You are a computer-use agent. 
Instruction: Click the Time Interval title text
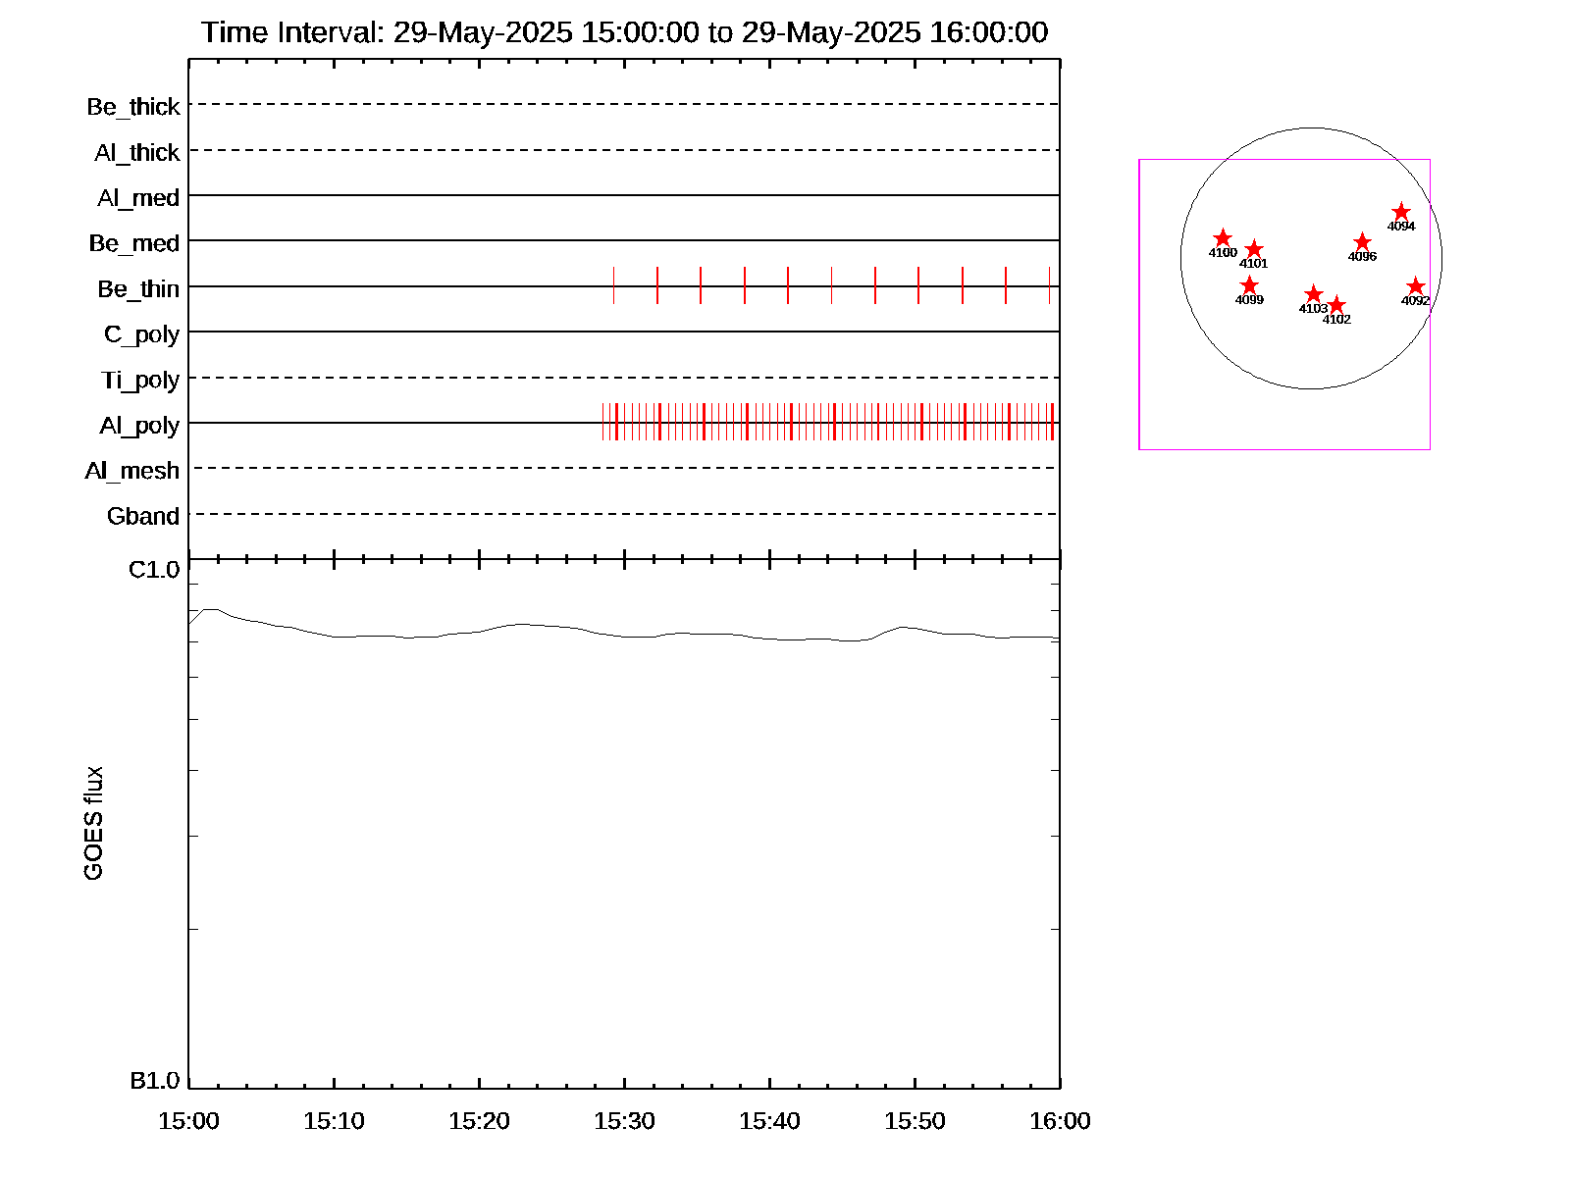pyautogui.click(x=624, y=32)
